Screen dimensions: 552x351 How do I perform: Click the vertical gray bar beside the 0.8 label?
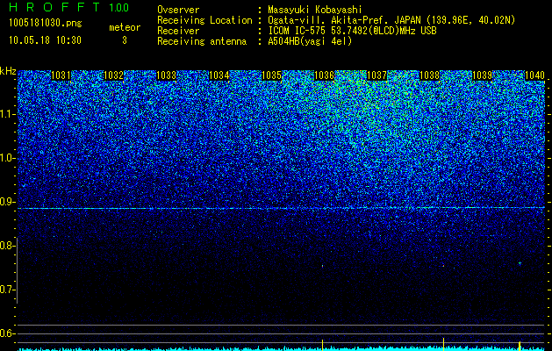click(17, 270)
